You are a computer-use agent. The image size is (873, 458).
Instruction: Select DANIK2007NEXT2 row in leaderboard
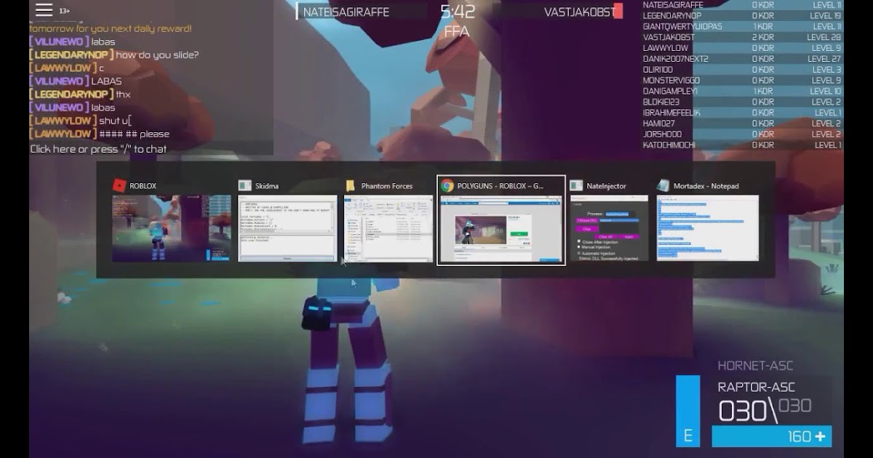742,59
